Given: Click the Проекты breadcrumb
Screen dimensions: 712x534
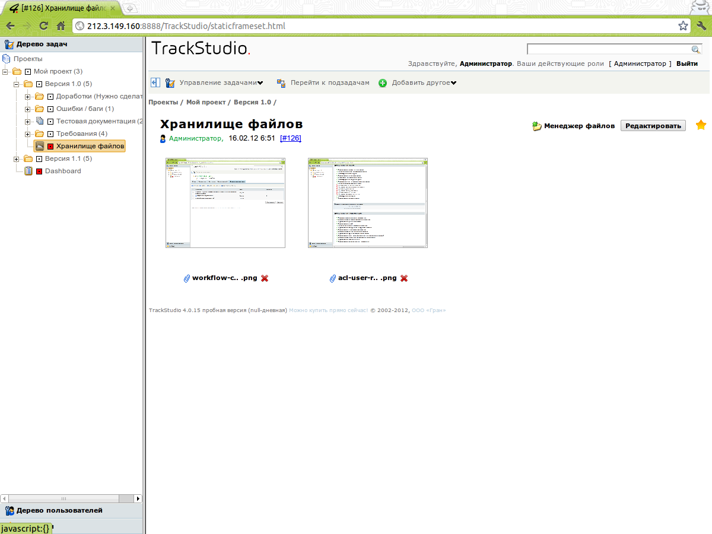Looking at the screenshot, I should [163, 102].
